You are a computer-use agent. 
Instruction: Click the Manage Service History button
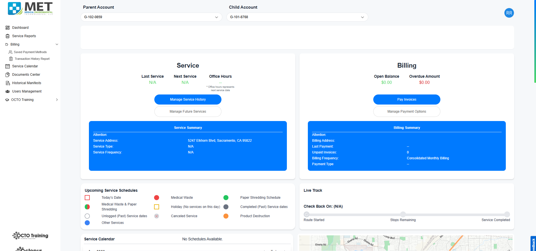(188, 100)
